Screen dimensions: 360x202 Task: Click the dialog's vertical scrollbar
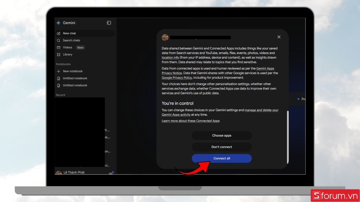click(288, 137)
